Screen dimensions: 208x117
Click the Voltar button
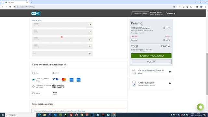pyautogui.click(x=151, y=62)
